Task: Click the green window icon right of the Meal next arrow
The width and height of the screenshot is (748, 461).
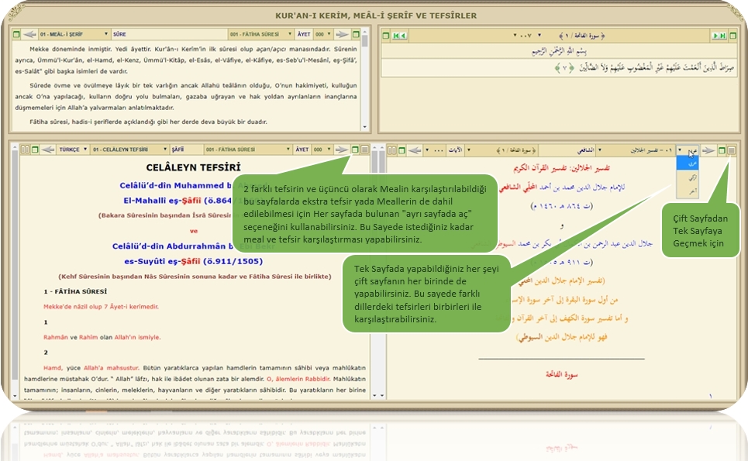Action: (356, 34)
